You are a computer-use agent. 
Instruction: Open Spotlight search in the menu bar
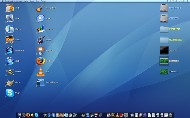pos(187,1)
